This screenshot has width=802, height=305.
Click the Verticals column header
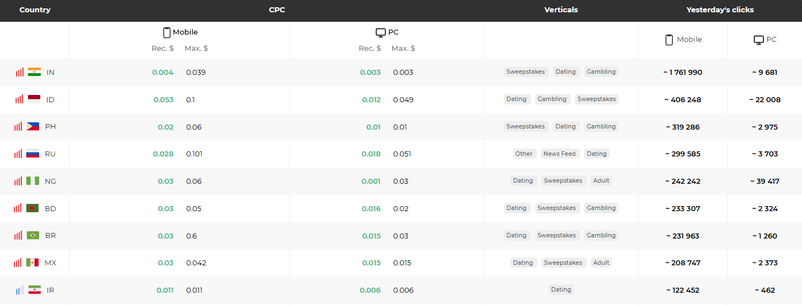561,10
